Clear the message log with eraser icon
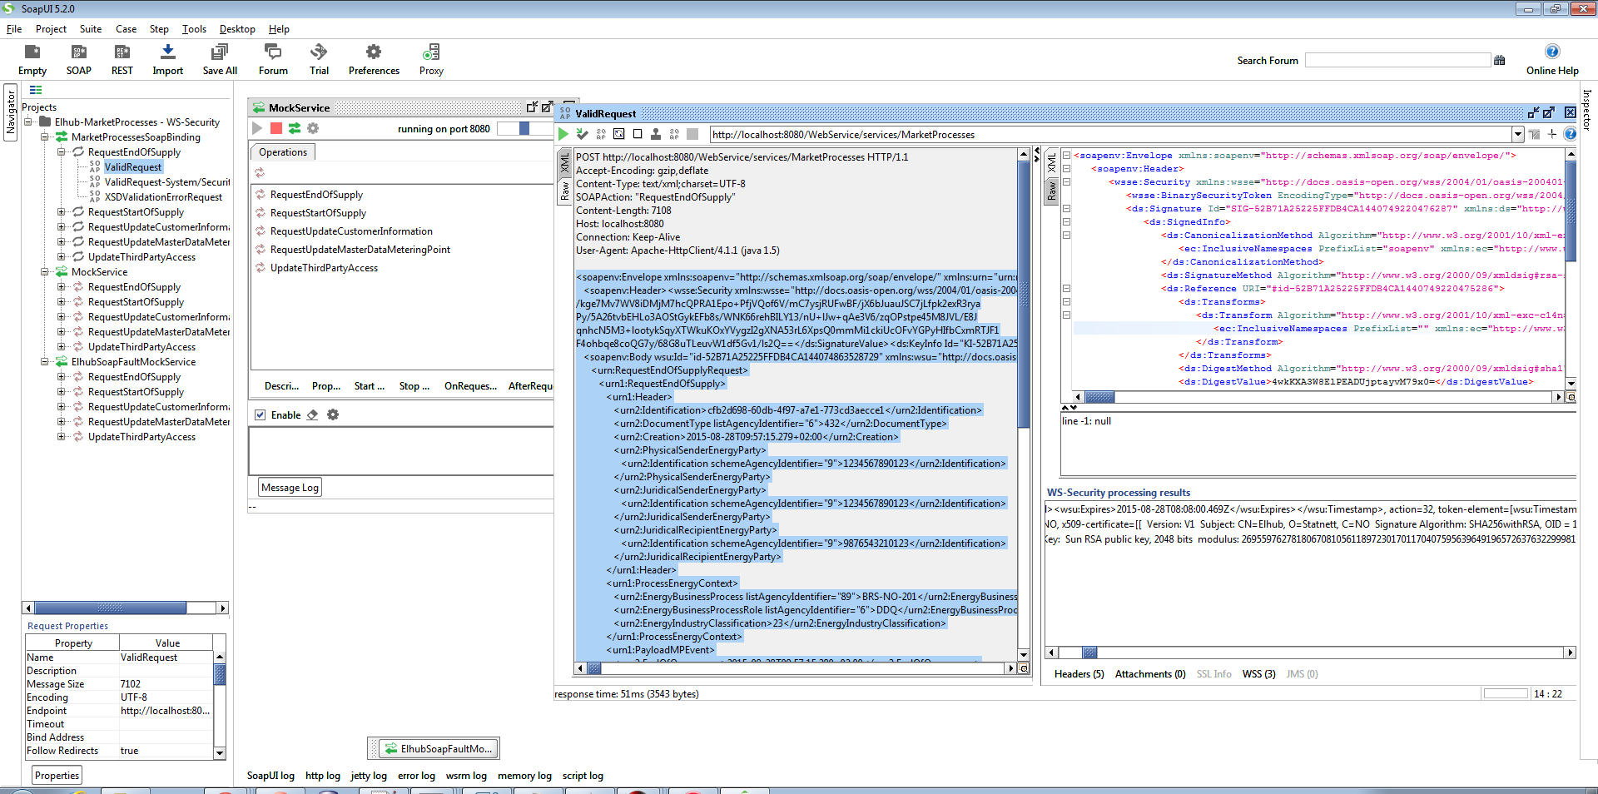 [x=312, y=414]
